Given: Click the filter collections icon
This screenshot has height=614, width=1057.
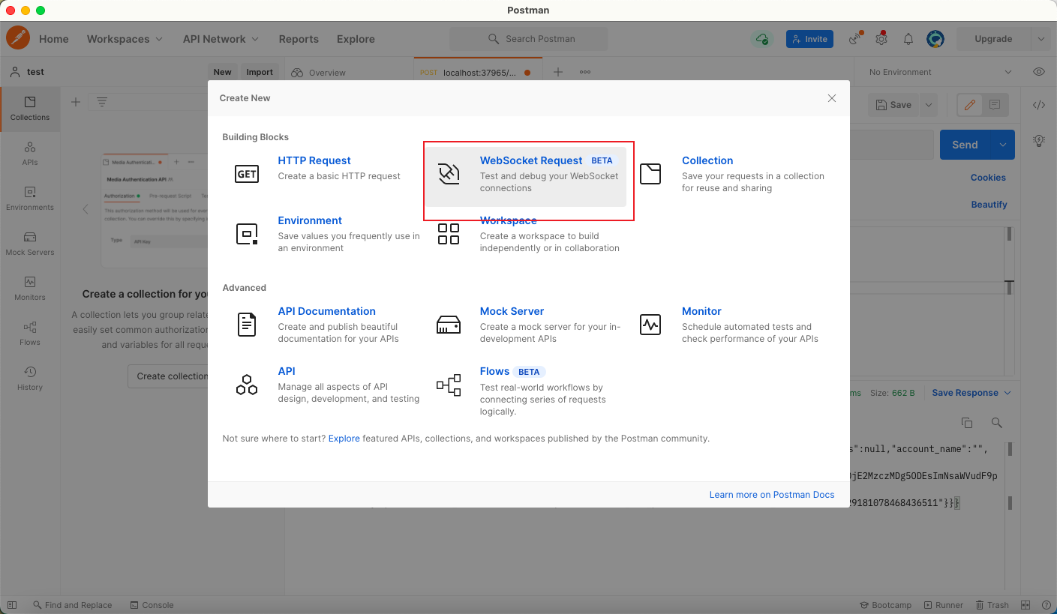Looking at the screenshot, I should (x=102, y=102).
